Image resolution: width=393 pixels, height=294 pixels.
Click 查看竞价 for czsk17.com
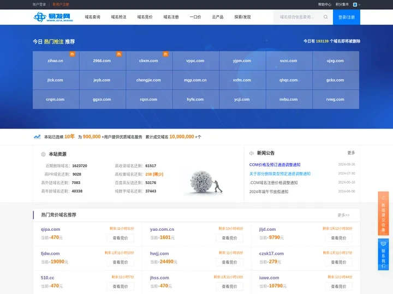pyautogui.click(x=338, y=262)
